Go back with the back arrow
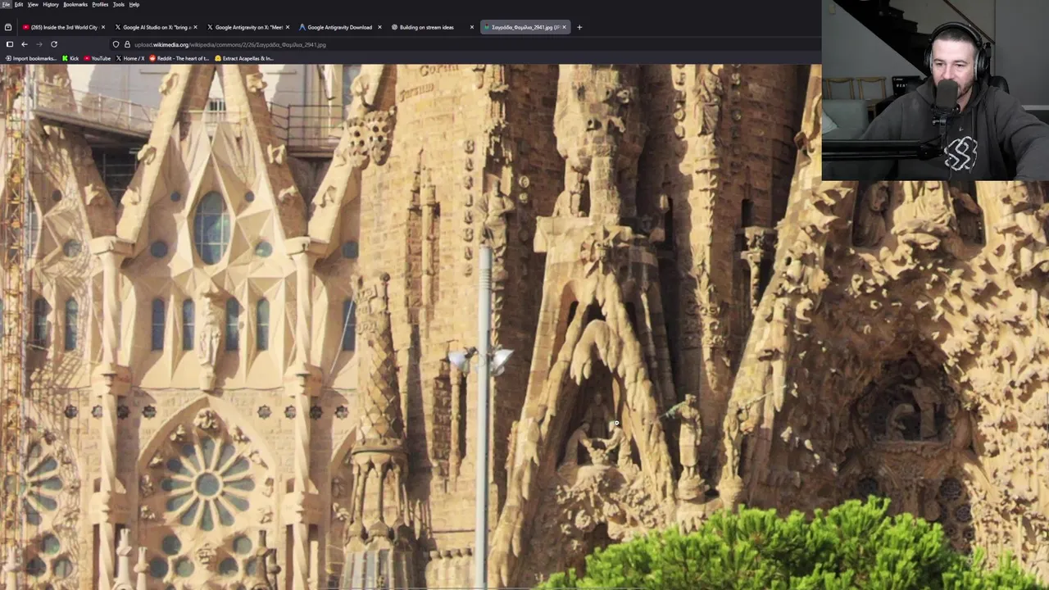This screenshot has width=1049, height=590. tap(25, 44)
